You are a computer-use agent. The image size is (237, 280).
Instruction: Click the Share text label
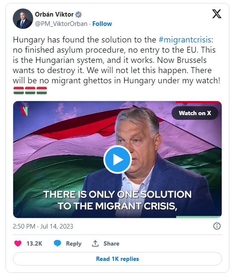(111, 243)
